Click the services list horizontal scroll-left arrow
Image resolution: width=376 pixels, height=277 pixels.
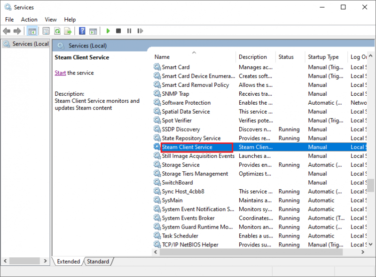tap(156, 252)
